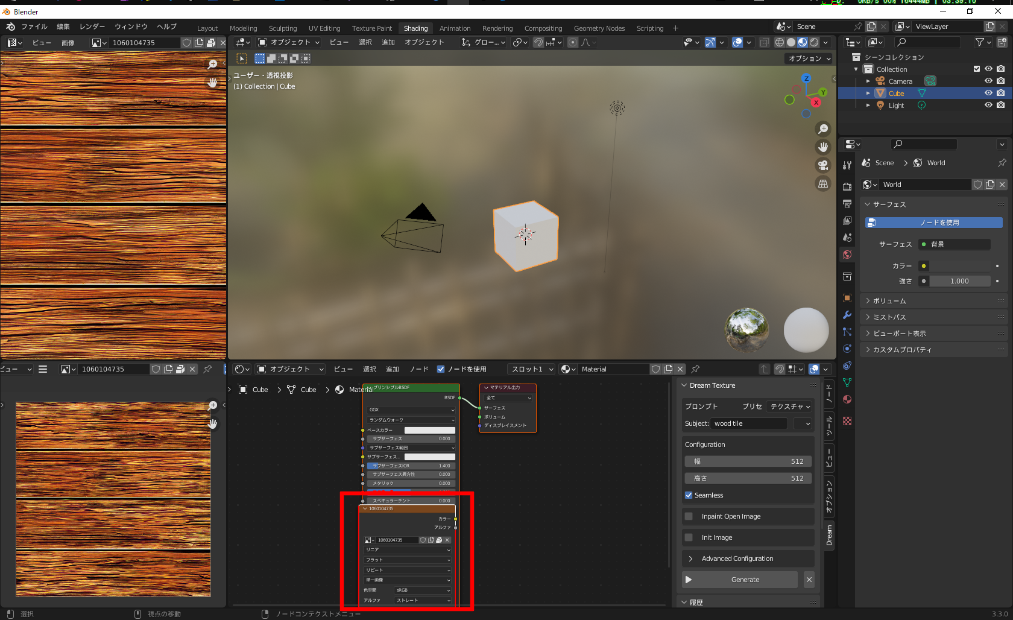
Task: Open the Physics properties tab
Action: pos(847,349)
